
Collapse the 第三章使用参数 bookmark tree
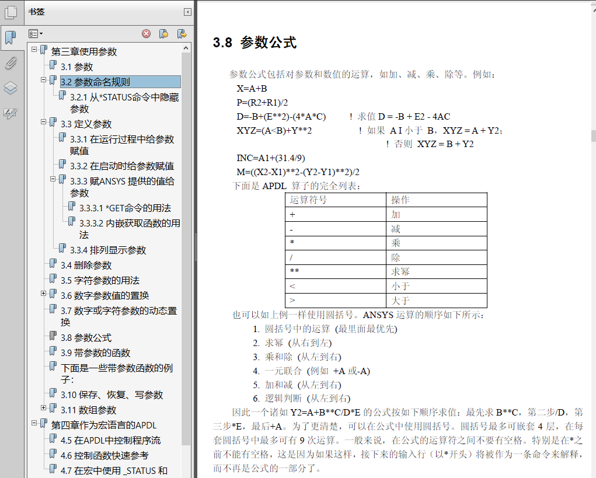coord(34,50)
